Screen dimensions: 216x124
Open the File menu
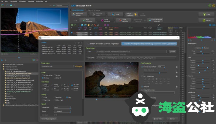[2, 1]
